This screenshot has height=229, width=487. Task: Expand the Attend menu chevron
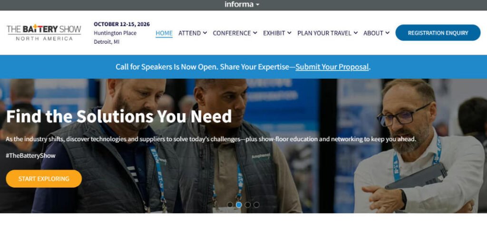[205, 33]
